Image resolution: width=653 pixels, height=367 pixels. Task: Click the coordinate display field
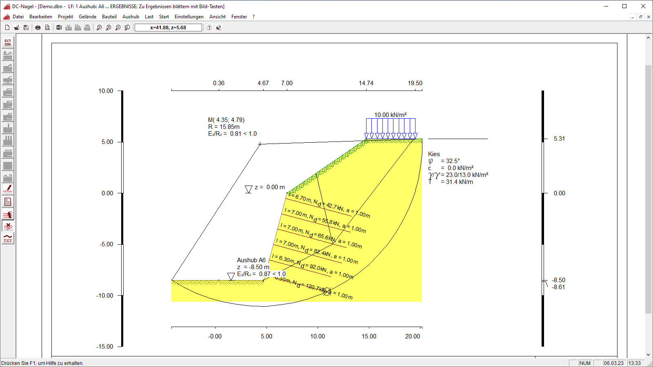click(168, 28)
